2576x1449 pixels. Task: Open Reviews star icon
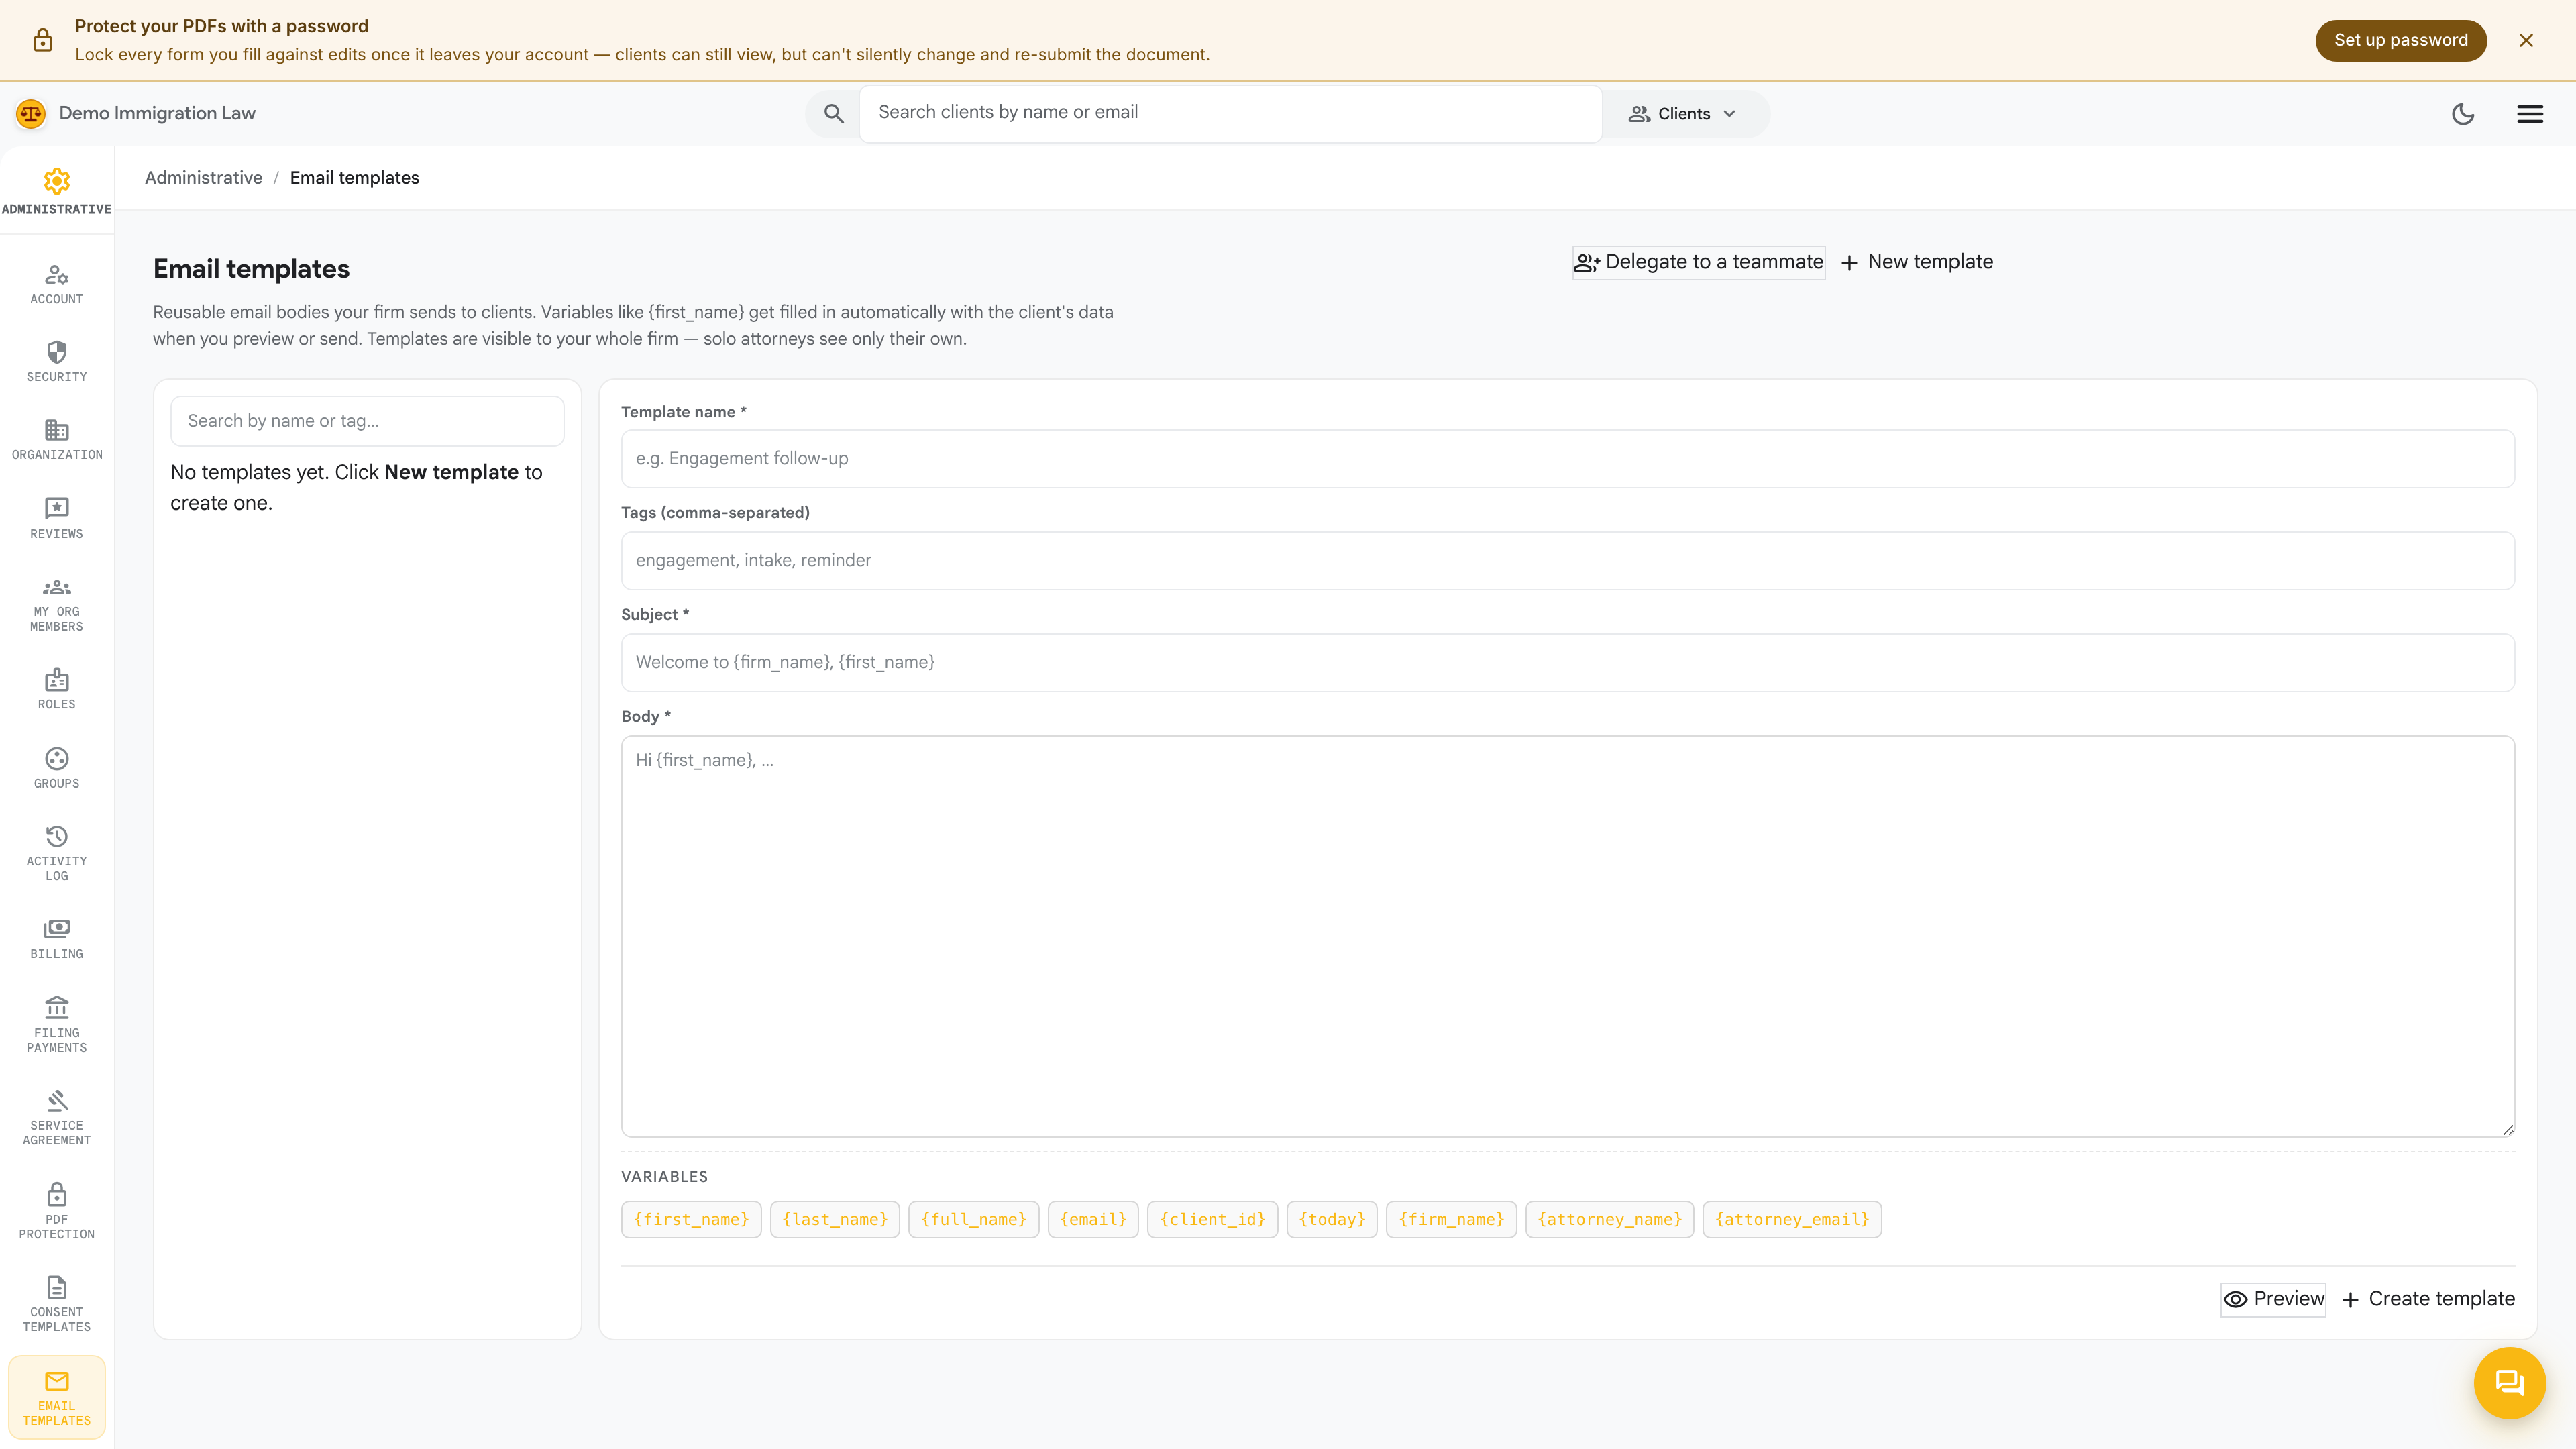[x=56, y=519]
